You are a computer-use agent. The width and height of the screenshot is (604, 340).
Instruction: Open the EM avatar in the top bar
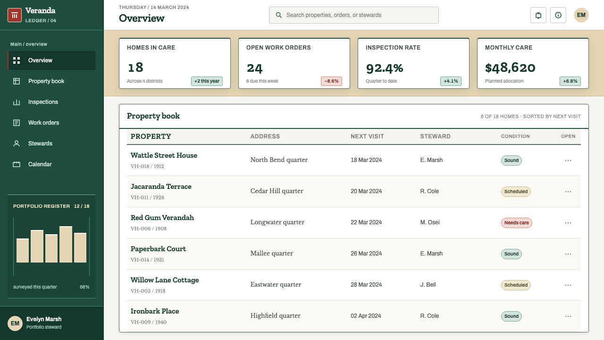click(581, 15)
